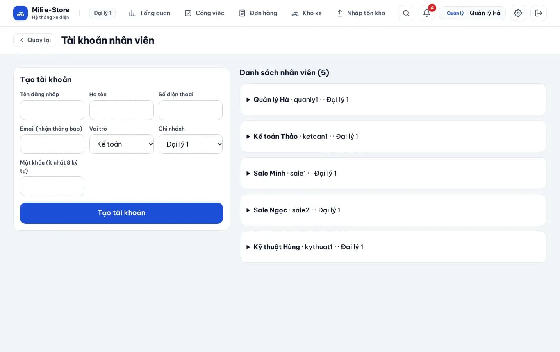Open the Nhập tồn kho menu

tap(361, 13)
